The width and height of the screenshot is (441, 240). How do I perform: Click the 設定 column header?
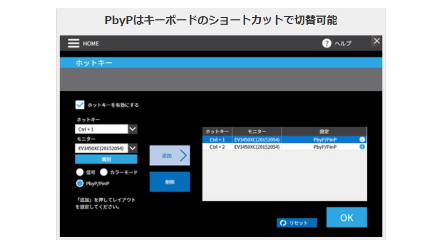pyautogui.click(x=324, y=132)
